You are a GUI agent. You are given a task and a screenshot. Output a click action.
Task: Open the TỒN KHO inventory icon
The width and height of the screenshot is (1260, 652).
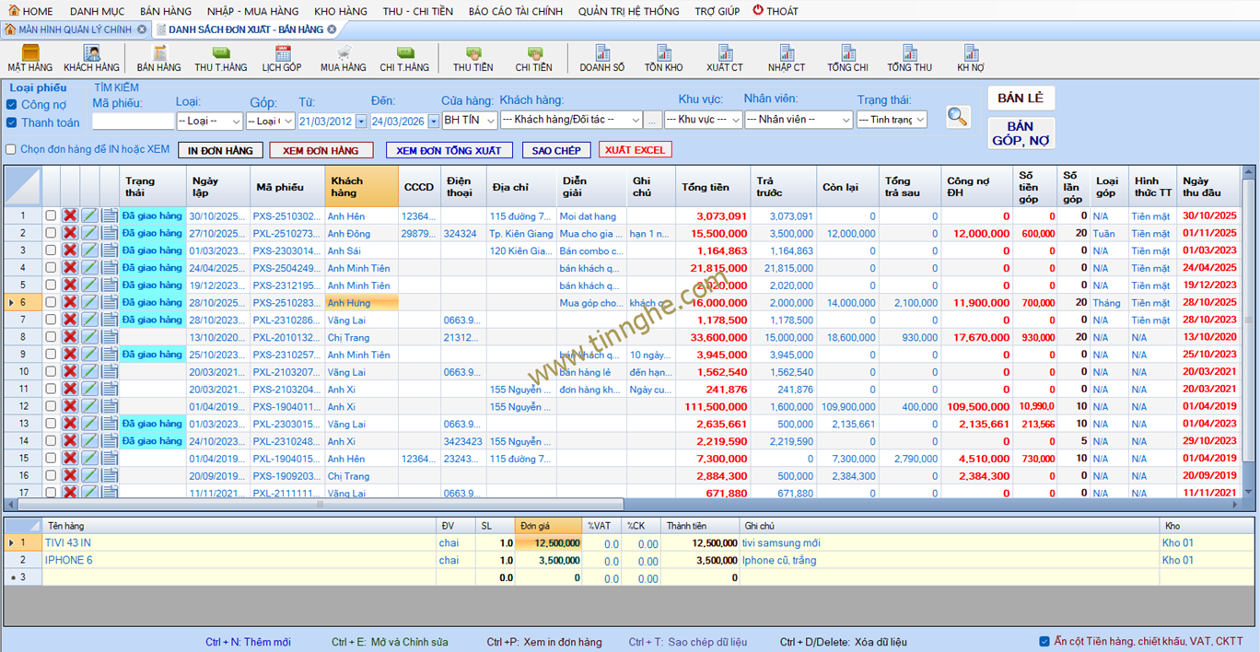[x=663, y=58]
